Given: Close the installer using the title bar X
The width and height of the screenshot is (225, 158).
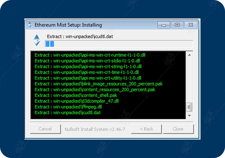Looking at the screenshot, I should point(190,25).
